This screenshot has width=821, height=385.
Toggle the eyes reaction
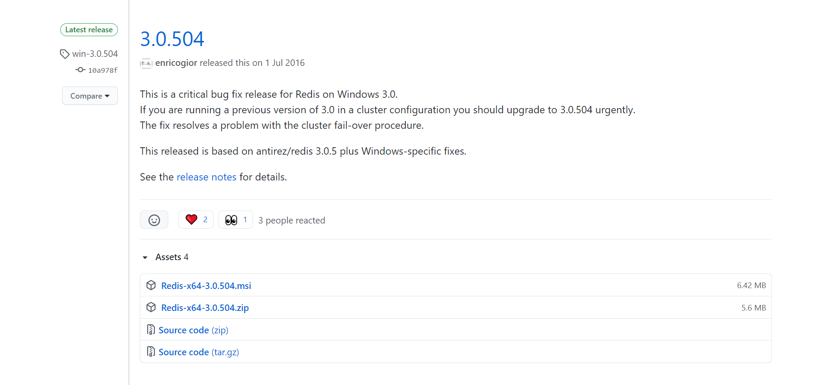click(236, 220)
